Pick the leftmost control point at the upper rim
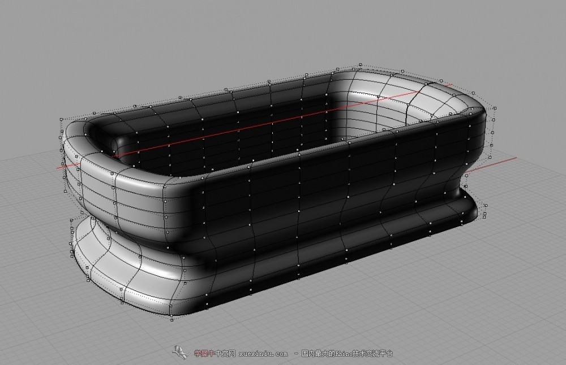This screenshot has height=365, width=566. pyautogui.click(x=61, y=120)
